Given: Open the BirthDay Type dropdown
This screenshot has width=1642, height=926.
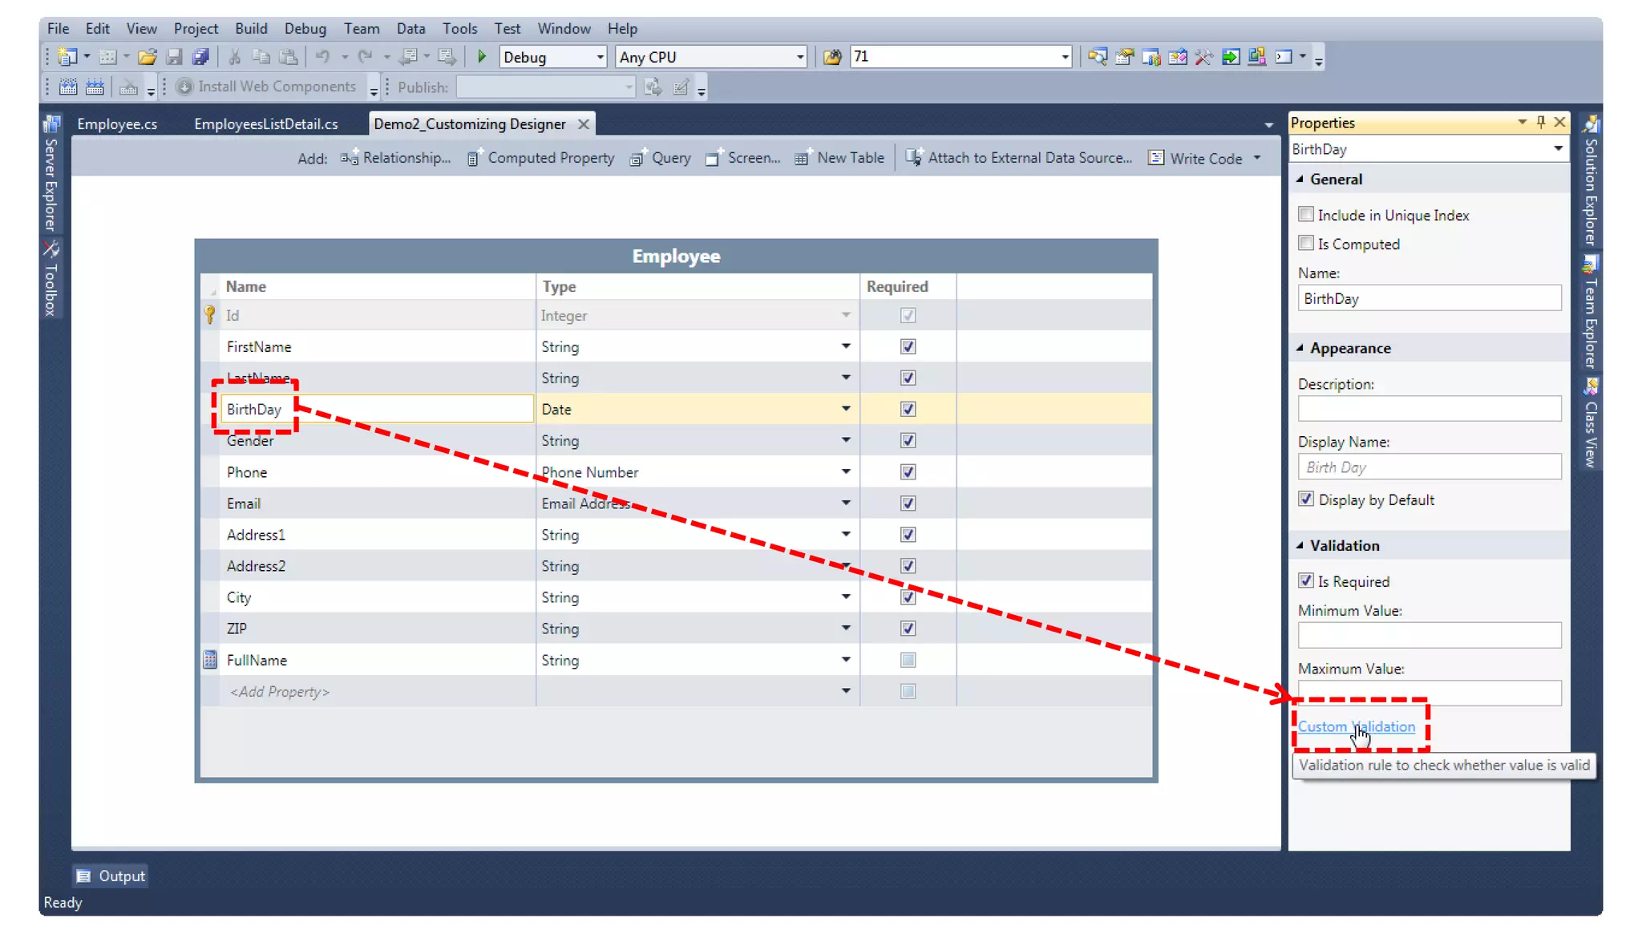Looking at the screenshot, I should point(845,409).
